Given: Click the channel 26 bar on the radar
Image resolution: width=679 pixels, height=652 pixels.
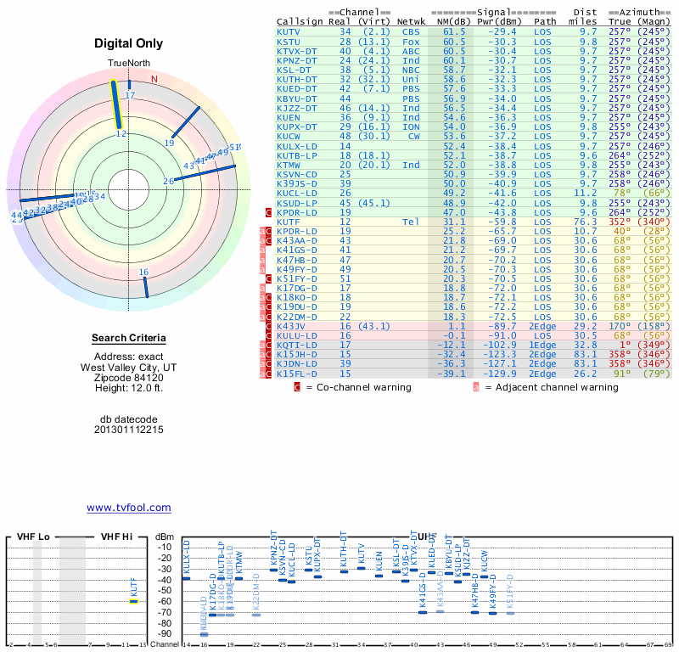Looking at the screenshot, I should pos(205,173).
